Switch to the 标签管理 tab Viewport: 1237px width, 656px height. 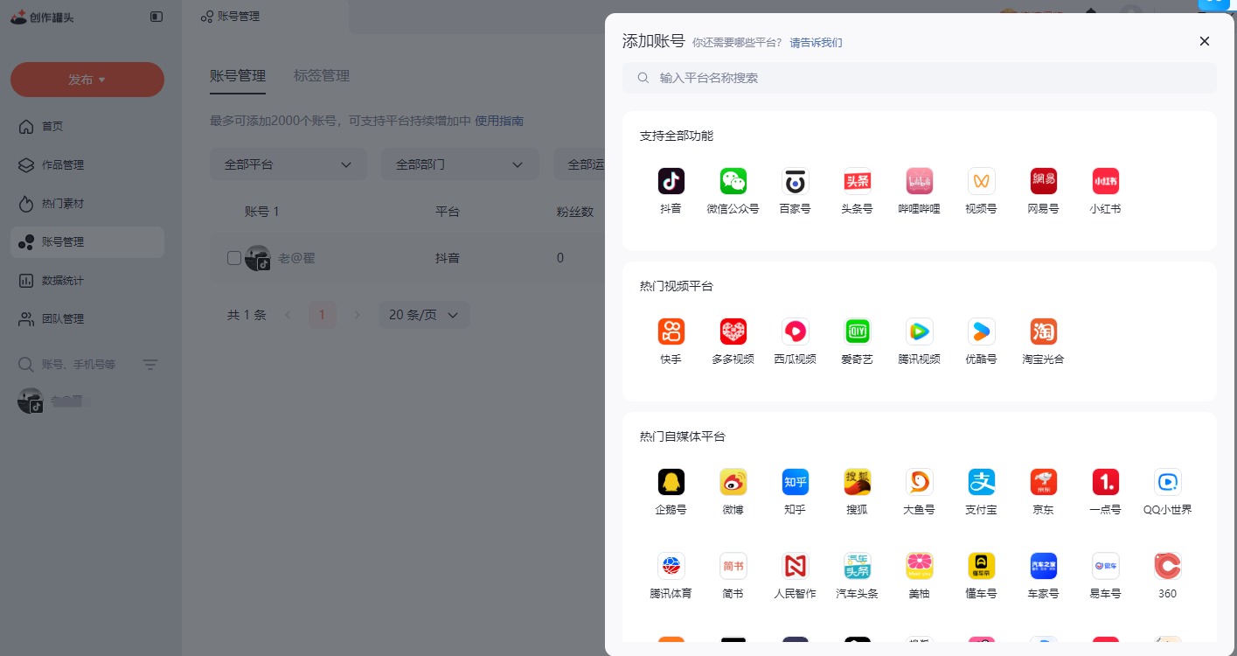(x=322, y=76)
